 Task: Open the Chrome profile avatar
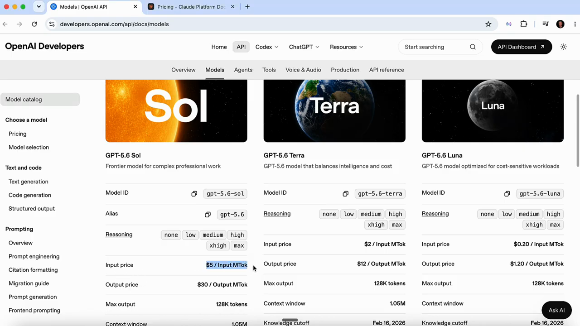561,24
